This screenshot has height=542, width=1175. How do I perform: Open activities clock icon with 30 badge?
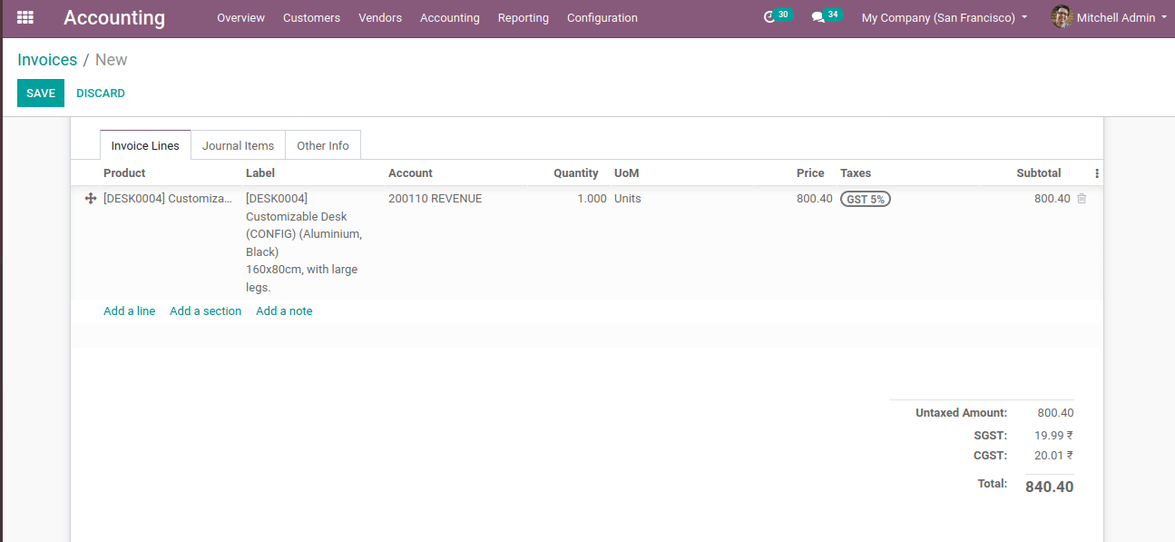[x=776, y=16]
